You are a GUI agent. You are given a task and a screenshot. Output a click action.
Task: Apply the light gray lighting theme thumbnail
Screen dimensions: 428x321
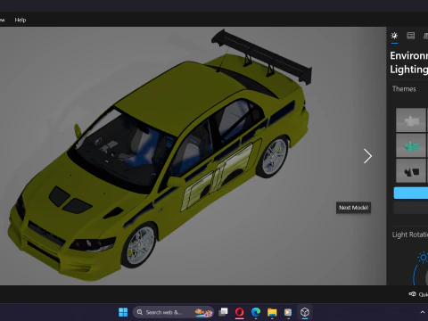point(411,120)
